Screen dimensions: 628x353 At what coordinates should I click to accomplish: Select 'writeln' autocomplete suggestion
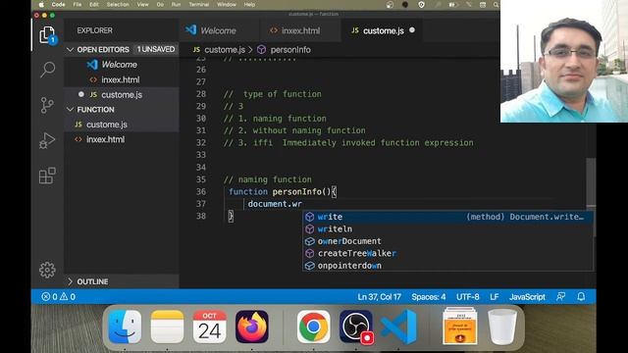click(447, 228)
